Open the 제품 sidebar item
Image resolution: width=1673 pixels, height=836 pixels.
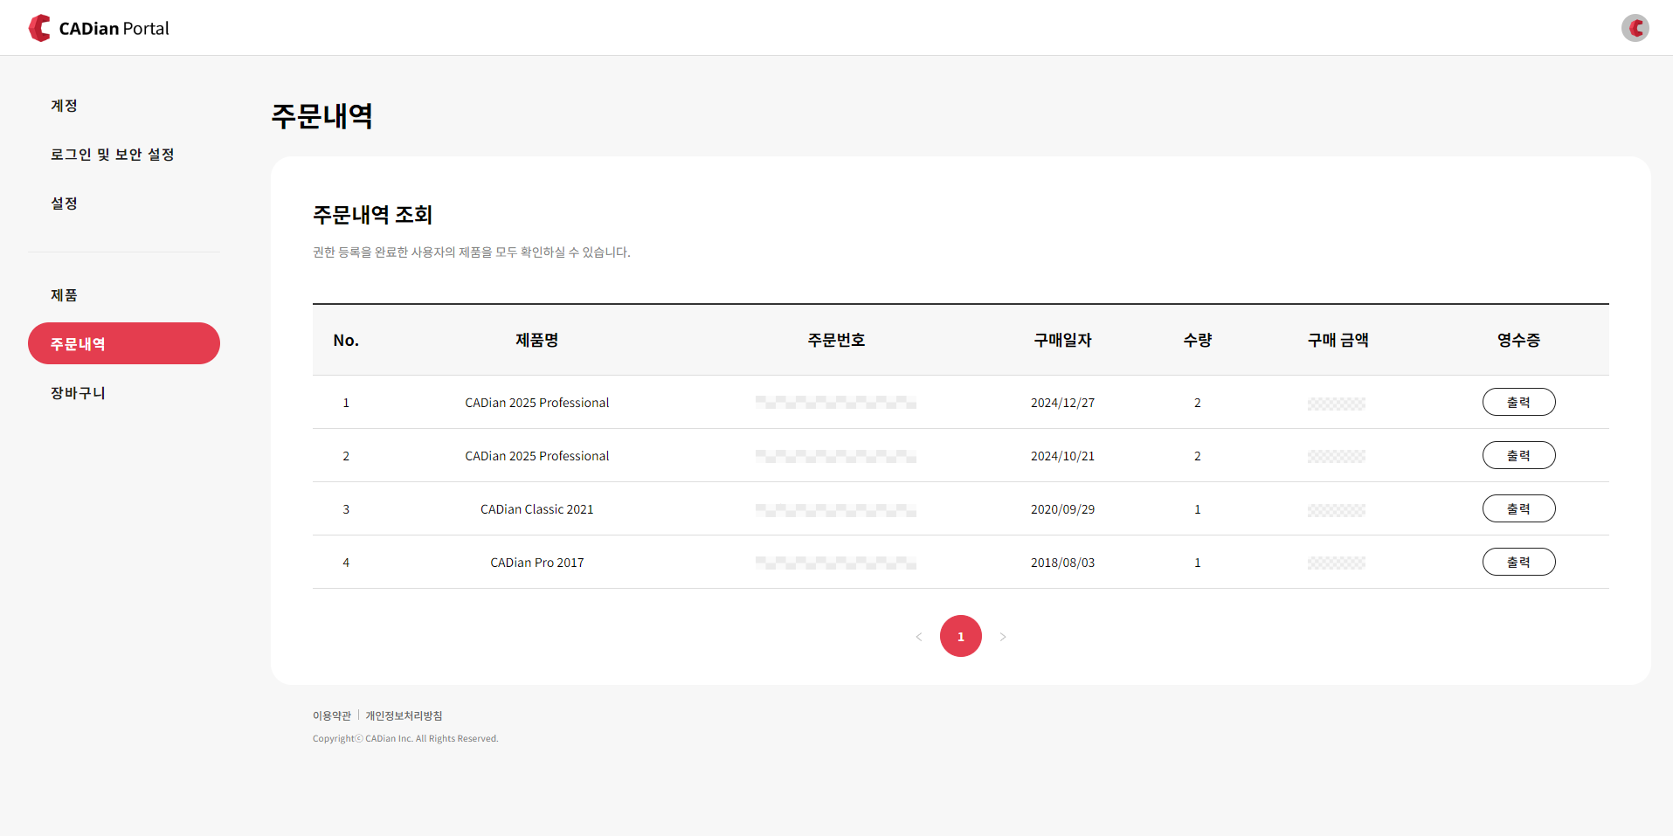[x=64, y=295]
